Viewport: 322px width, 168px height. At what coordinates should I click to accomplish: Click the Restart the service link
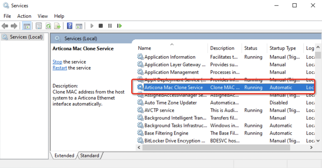click(x=60, y=68)
